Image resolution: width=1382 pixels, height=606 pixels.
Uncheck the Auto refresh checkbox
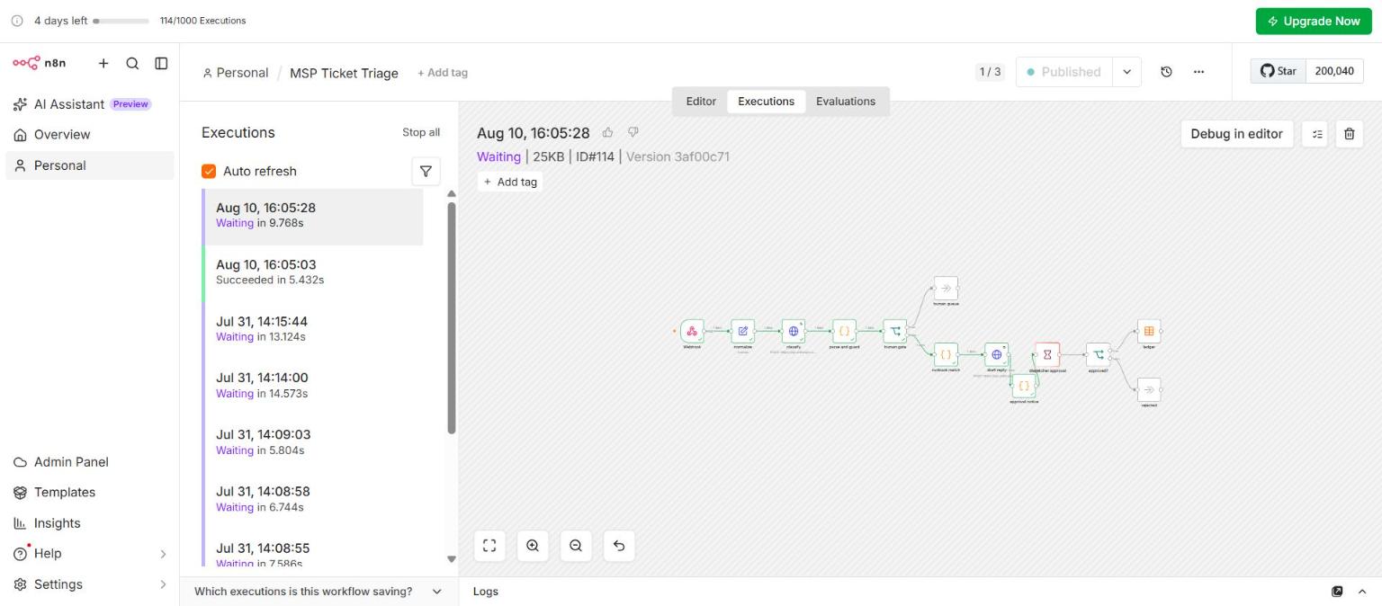[x=209, y=171]
